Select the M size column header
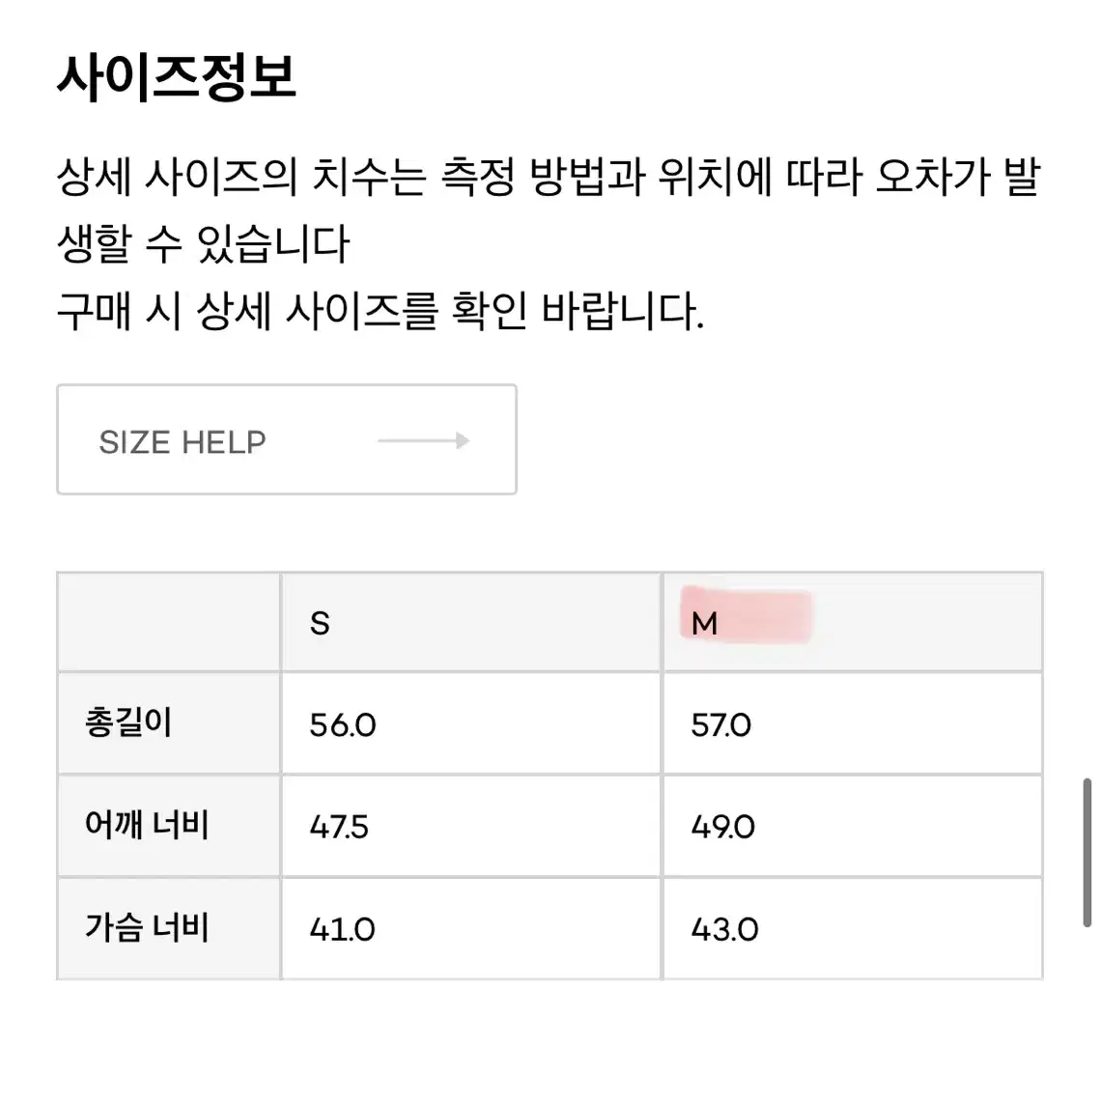This screenshot has height=1100, width=1100. tap(853, 622)
